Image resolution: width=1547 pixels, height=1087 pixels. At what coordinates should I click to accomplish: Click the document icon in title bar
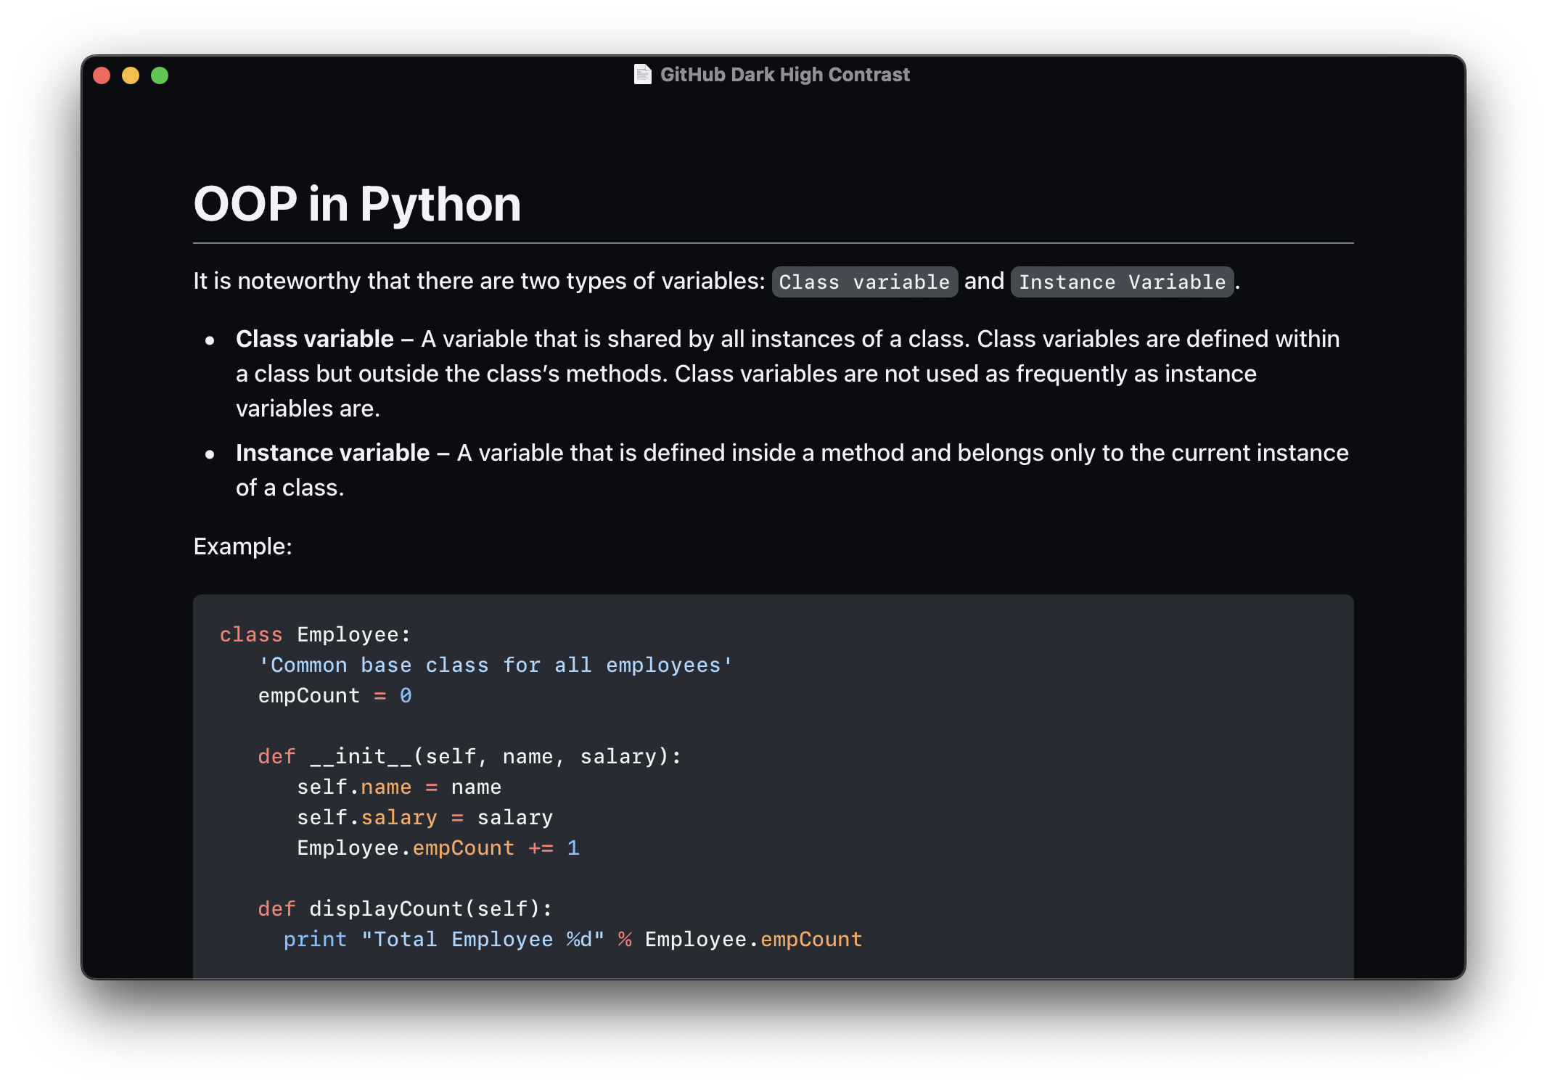tap(642, 75)
